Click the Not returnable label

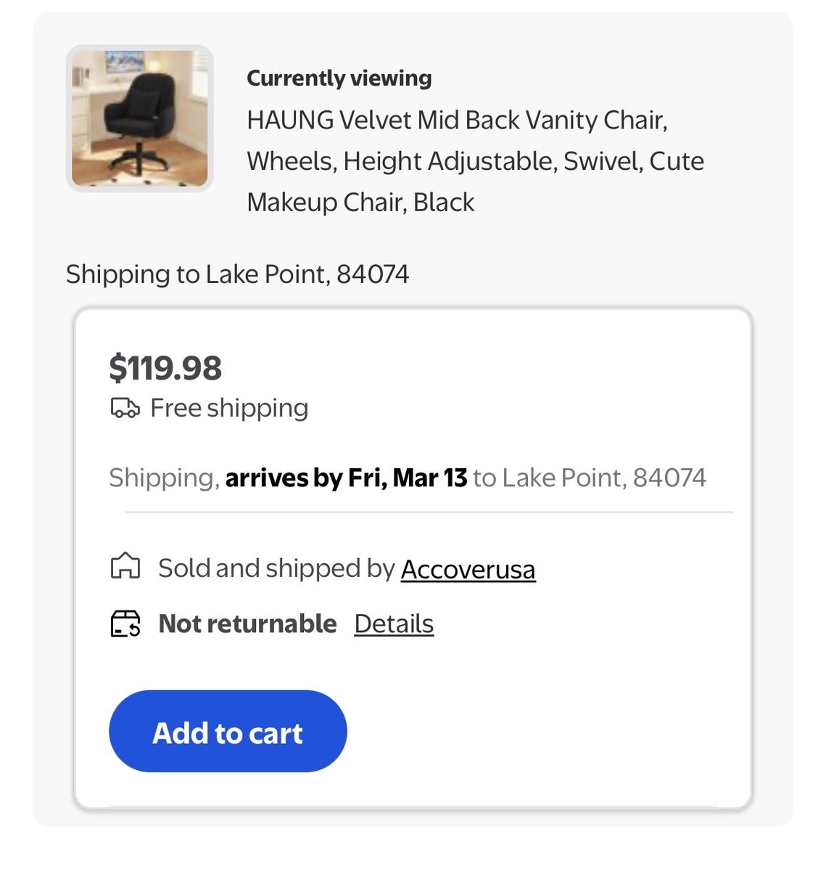[247, 623]
